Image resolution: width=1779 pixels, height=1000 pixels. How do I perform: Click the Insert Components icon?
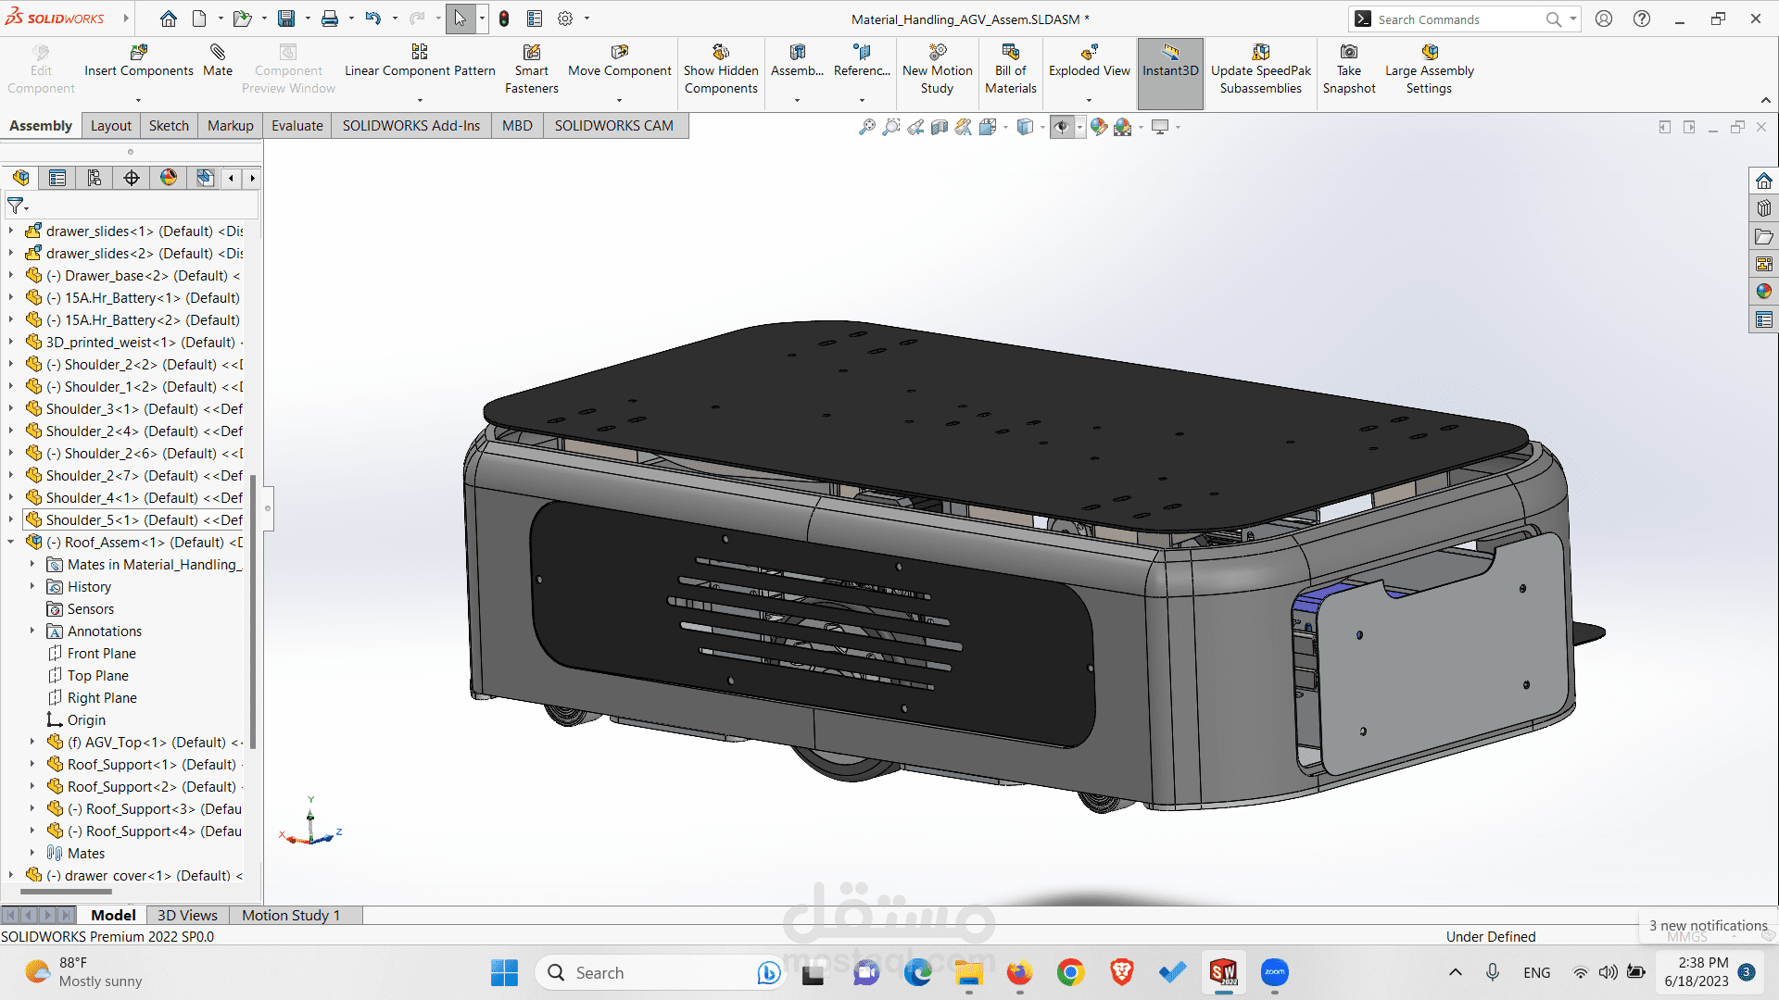[x=139, y=53]
